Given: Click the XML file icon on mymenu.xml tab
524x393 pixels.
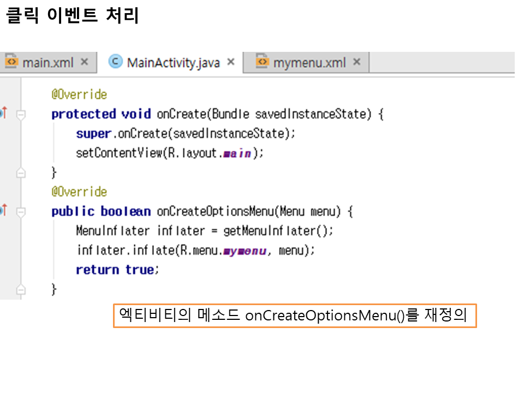Looking at the screenshot, I should pyautogui.click(x=263, y=62).
